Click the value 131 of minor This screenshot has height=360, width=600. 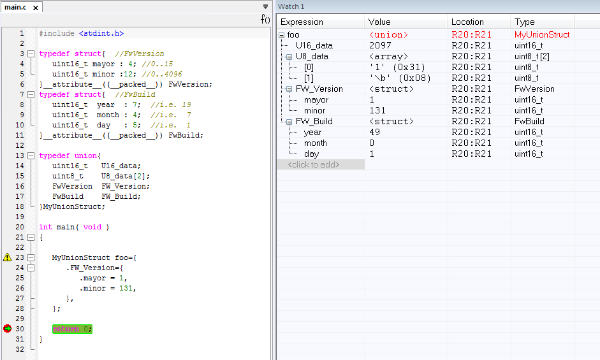[377, 111]
